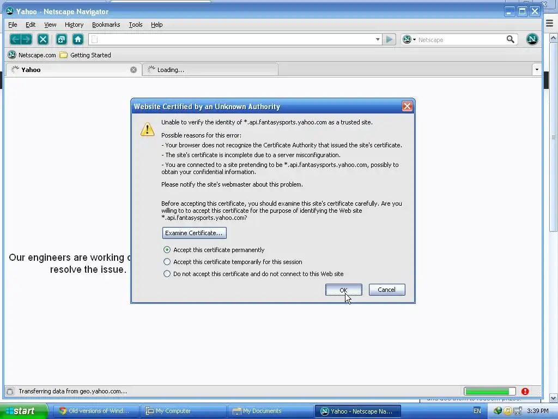Open the File menu
Image resolution: width=558 pixels, height=419 pixels.
pos(13,25)
